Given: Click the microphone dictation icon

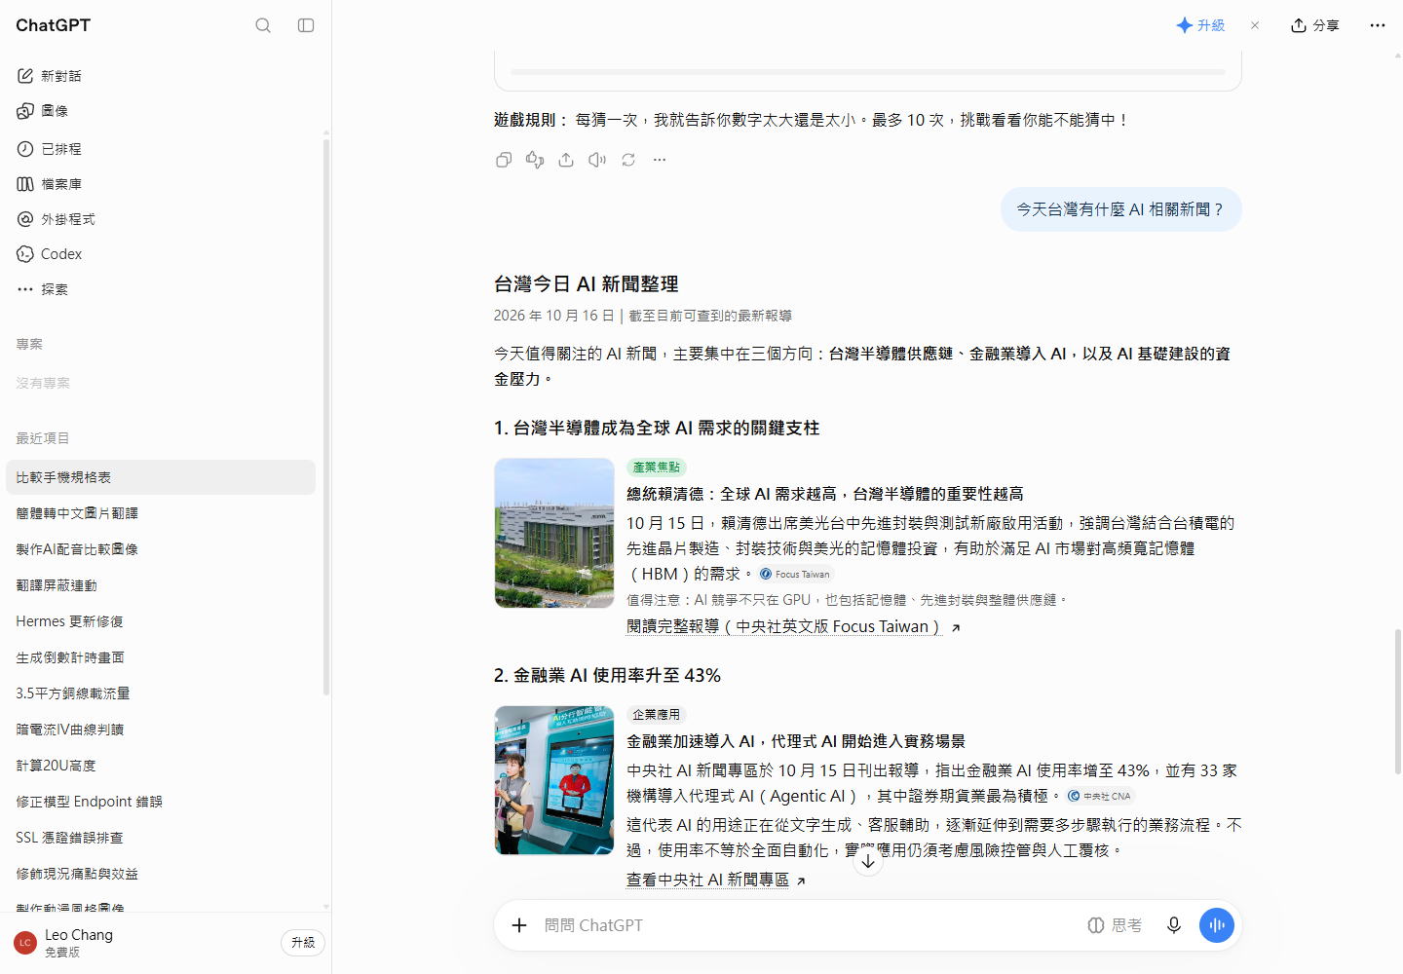Looking at the screenshot, I should [x=1174, y=925].
